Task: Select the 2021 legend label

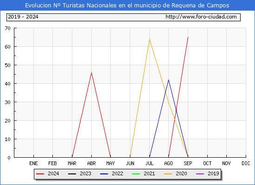Action: click(149, 173)
